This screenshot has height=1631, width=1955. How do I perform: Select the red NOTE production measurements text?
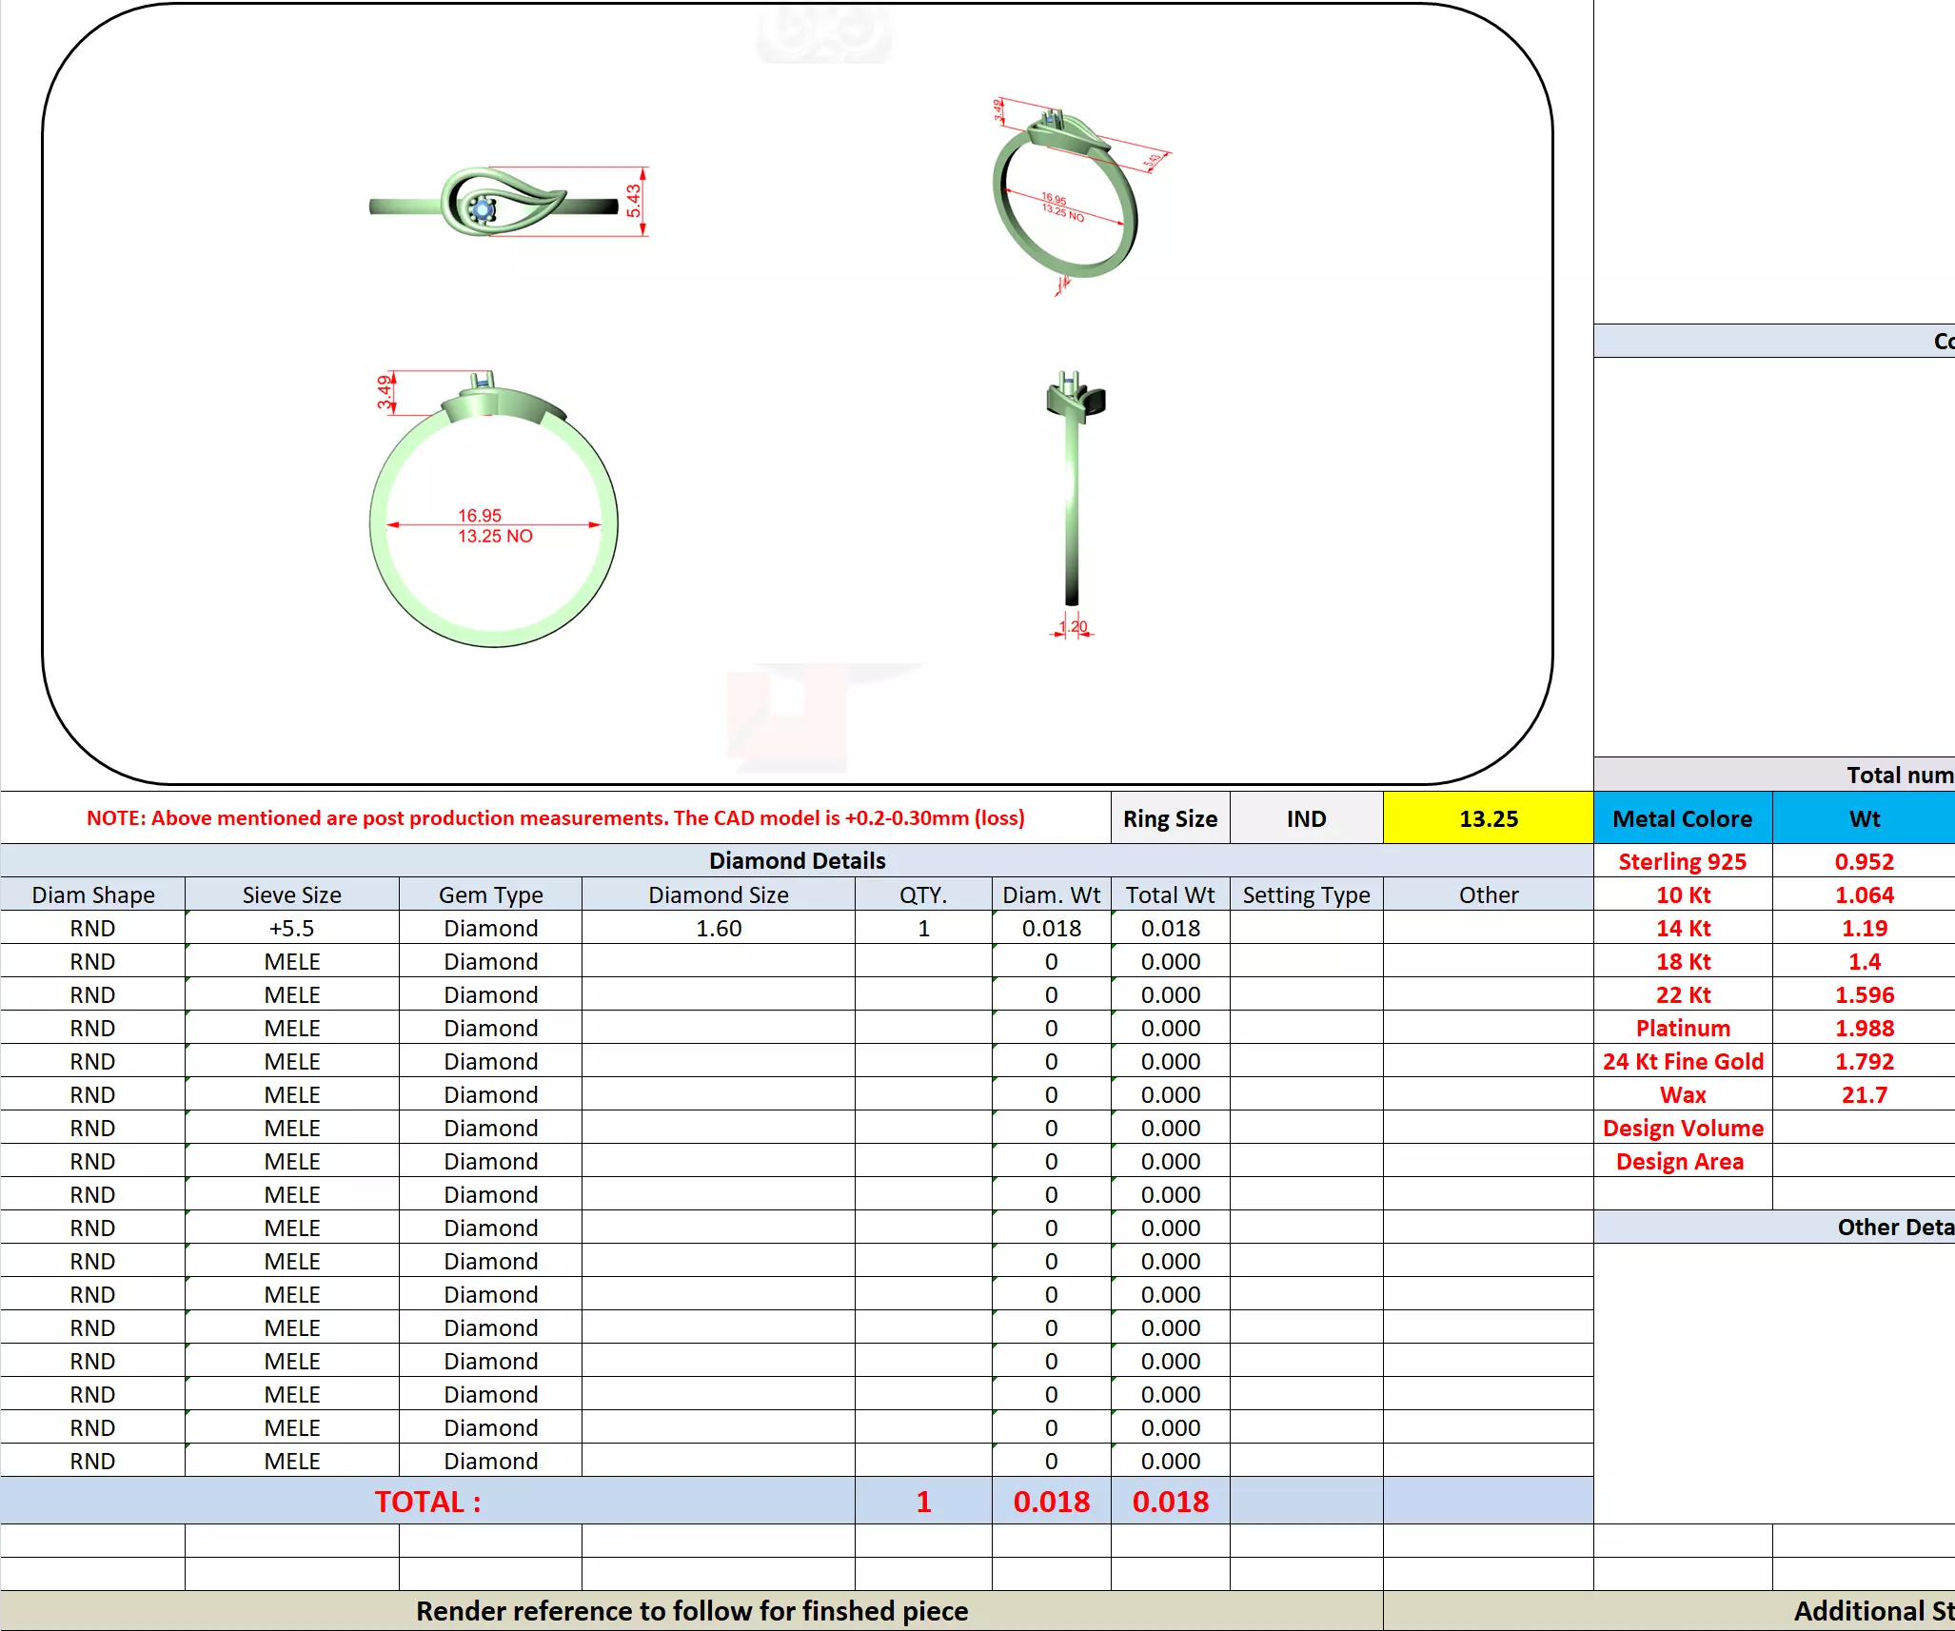point(555,818)
